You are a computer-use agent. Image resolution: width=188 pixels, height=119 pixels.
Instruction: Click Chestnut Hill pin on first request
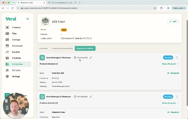[75, 58]
